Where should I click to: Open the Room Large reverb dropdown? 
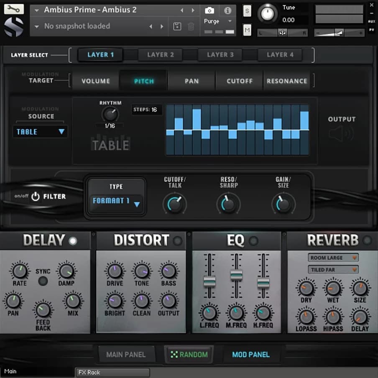tap(333, 258)
